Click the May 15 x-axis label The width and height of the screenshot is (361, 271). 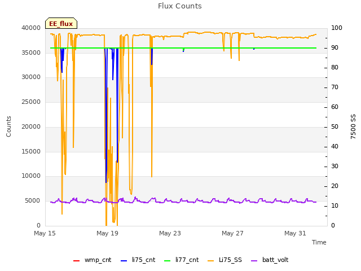click(45, 233)
